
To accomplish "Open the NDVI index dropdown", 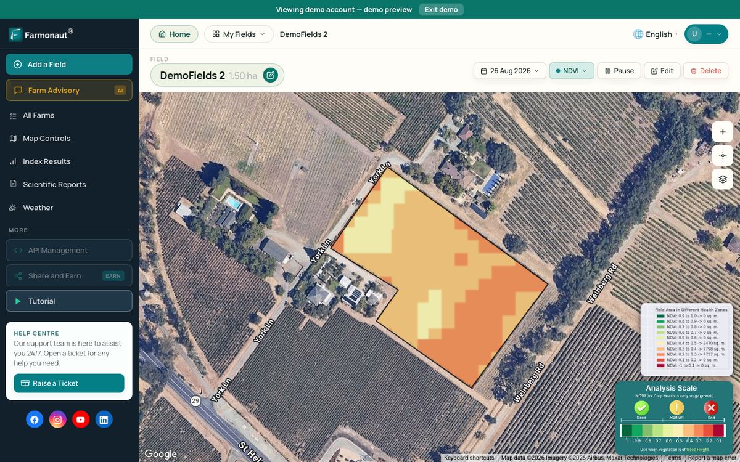I will pyautogui.click(x=572, y=71).
